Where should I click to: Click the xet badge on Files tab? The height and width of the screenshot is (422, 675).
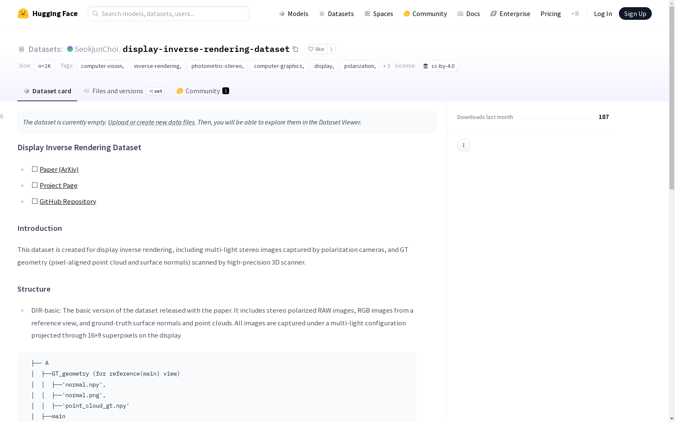click(x=156, y=91)
